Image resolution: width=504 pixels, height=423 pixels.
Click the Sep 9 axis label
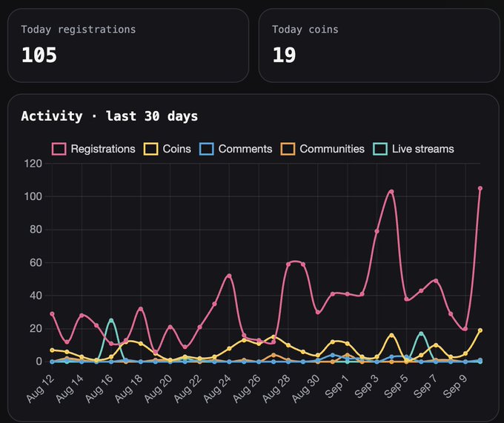click(x=456, y=386)
